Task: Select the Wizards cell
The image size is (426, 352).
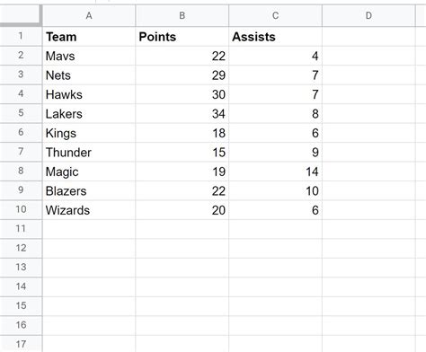Action: click(89, 210)
